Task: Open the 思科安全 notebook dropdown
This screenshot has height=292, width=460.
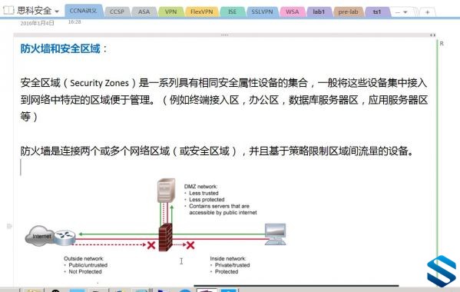Action: point(57,12)
